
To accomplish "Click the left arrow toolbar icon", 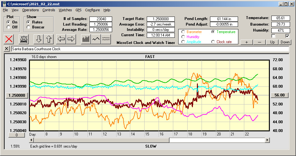I will tap(61, 39).
